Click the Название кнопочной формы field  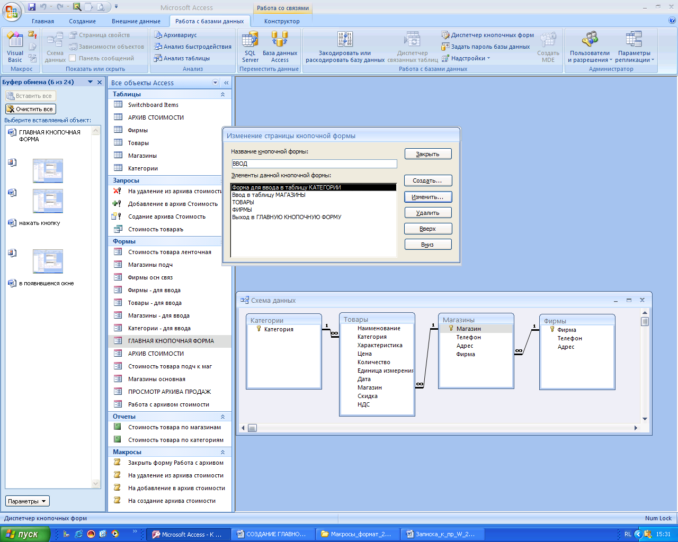coord(314,164)
